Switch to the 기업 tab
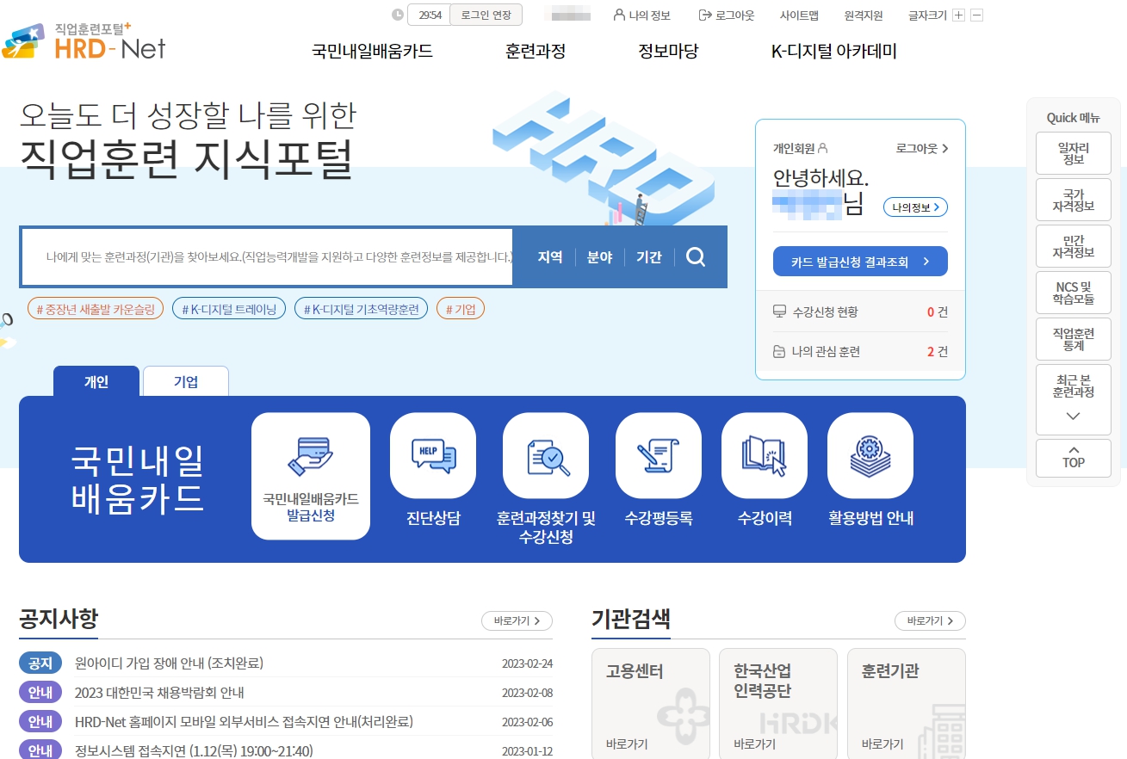This screenshot has width=1127, height=759. (x=186, y=381)
